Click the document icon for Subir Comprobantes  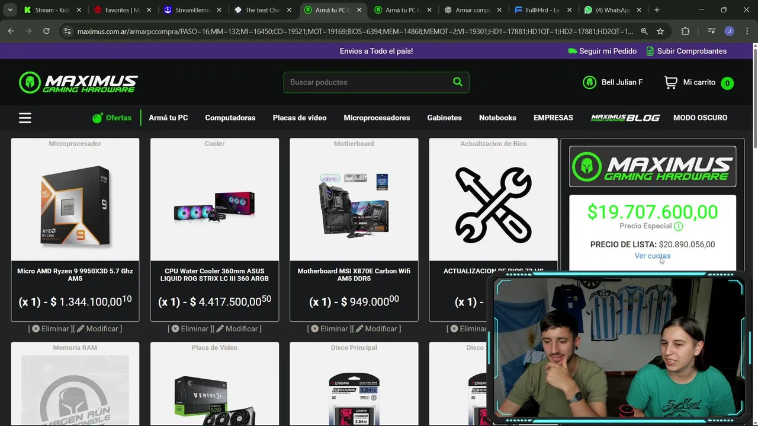(x=650, y=51)
